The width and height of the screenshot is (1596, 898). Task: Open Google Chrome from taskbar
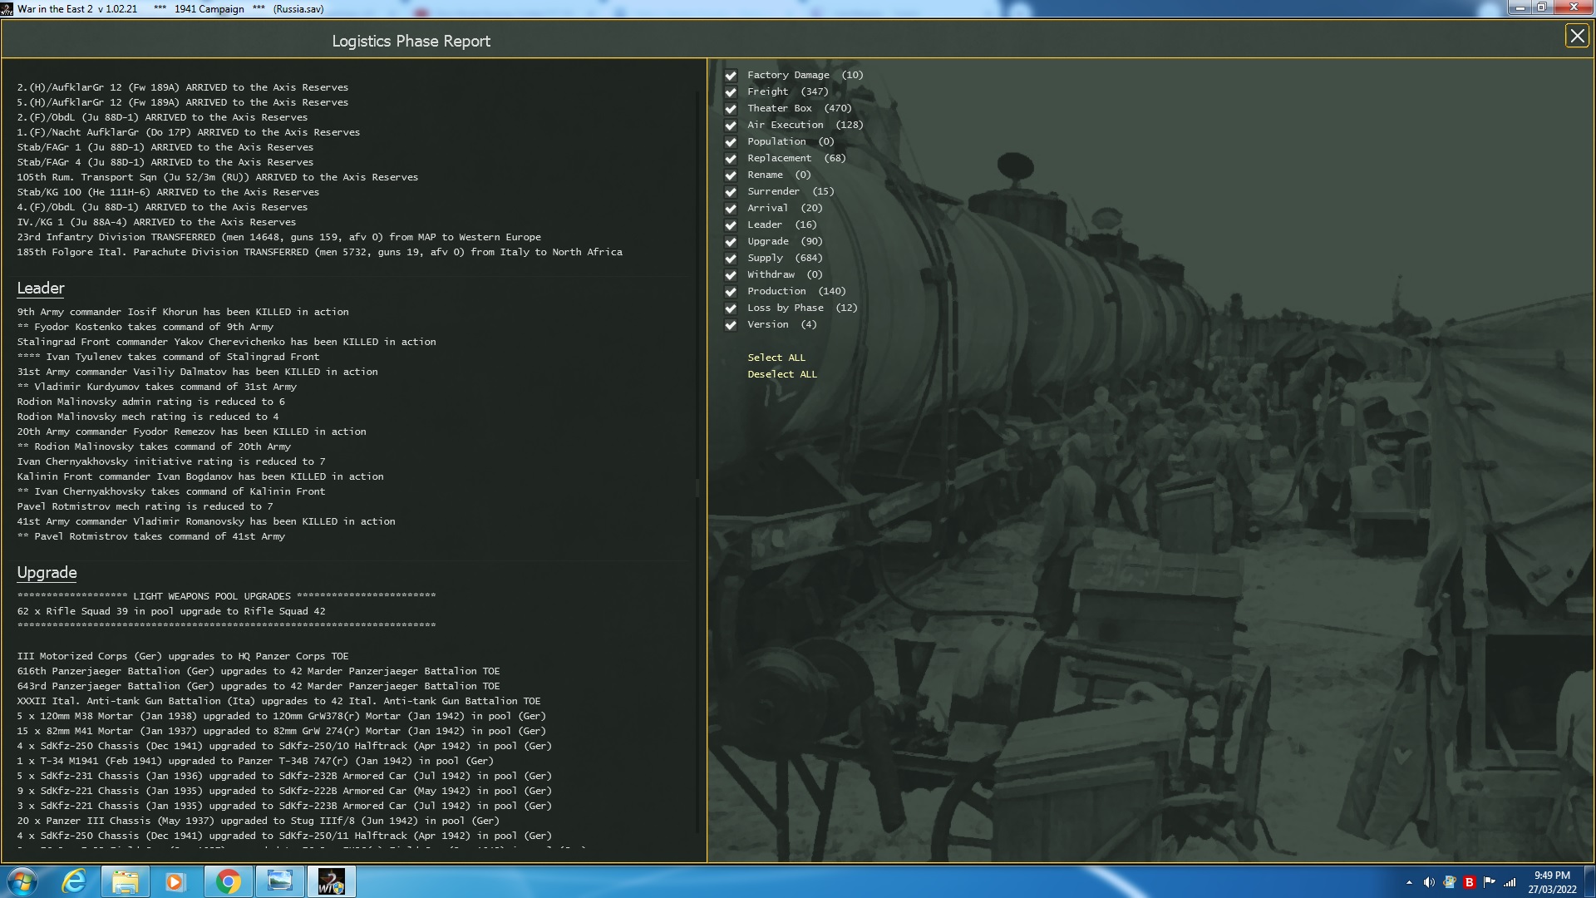pos(228,881)
